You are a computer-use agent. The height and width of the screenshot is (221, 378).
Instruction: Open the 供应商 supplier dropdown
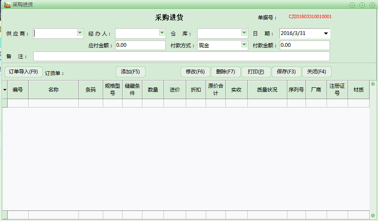pyautogui.click(x=80, y=33)
